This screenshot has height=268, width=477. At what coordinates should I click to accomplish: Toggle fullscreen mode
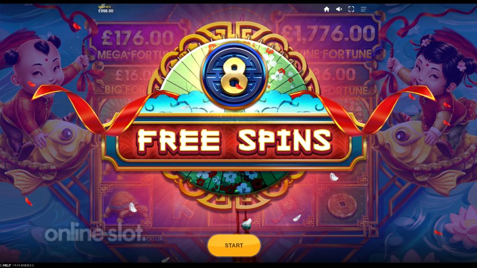pyautogui.click(x=351, y=9)
